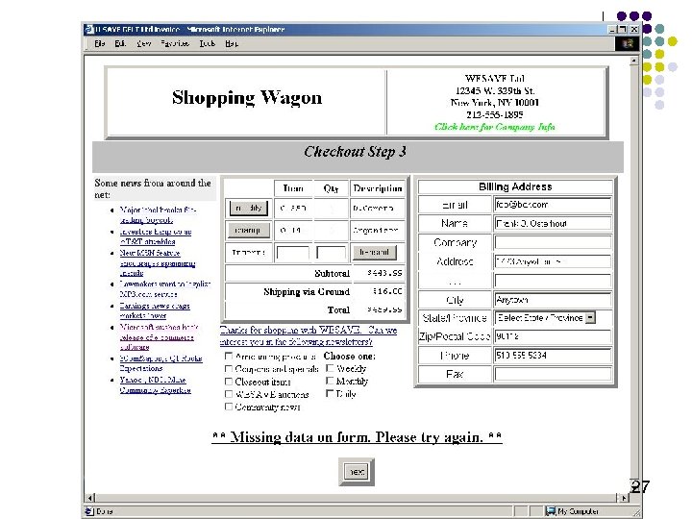Click the Shopping Wagon title
Viewport: 692px width, 519px height.
(247, 97)
